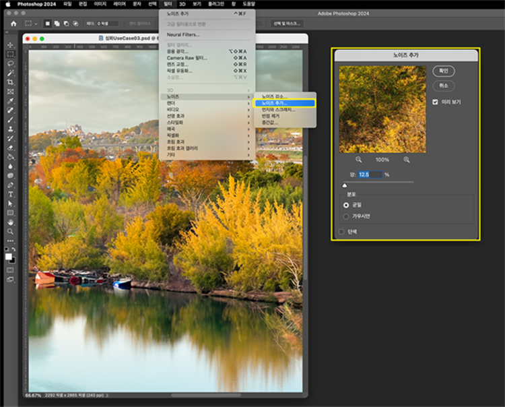The height and width of the screenshot is (407, 505).
Task: Click the Home icon in options bar
Action: pyautogui.click(x=13, y=24)
